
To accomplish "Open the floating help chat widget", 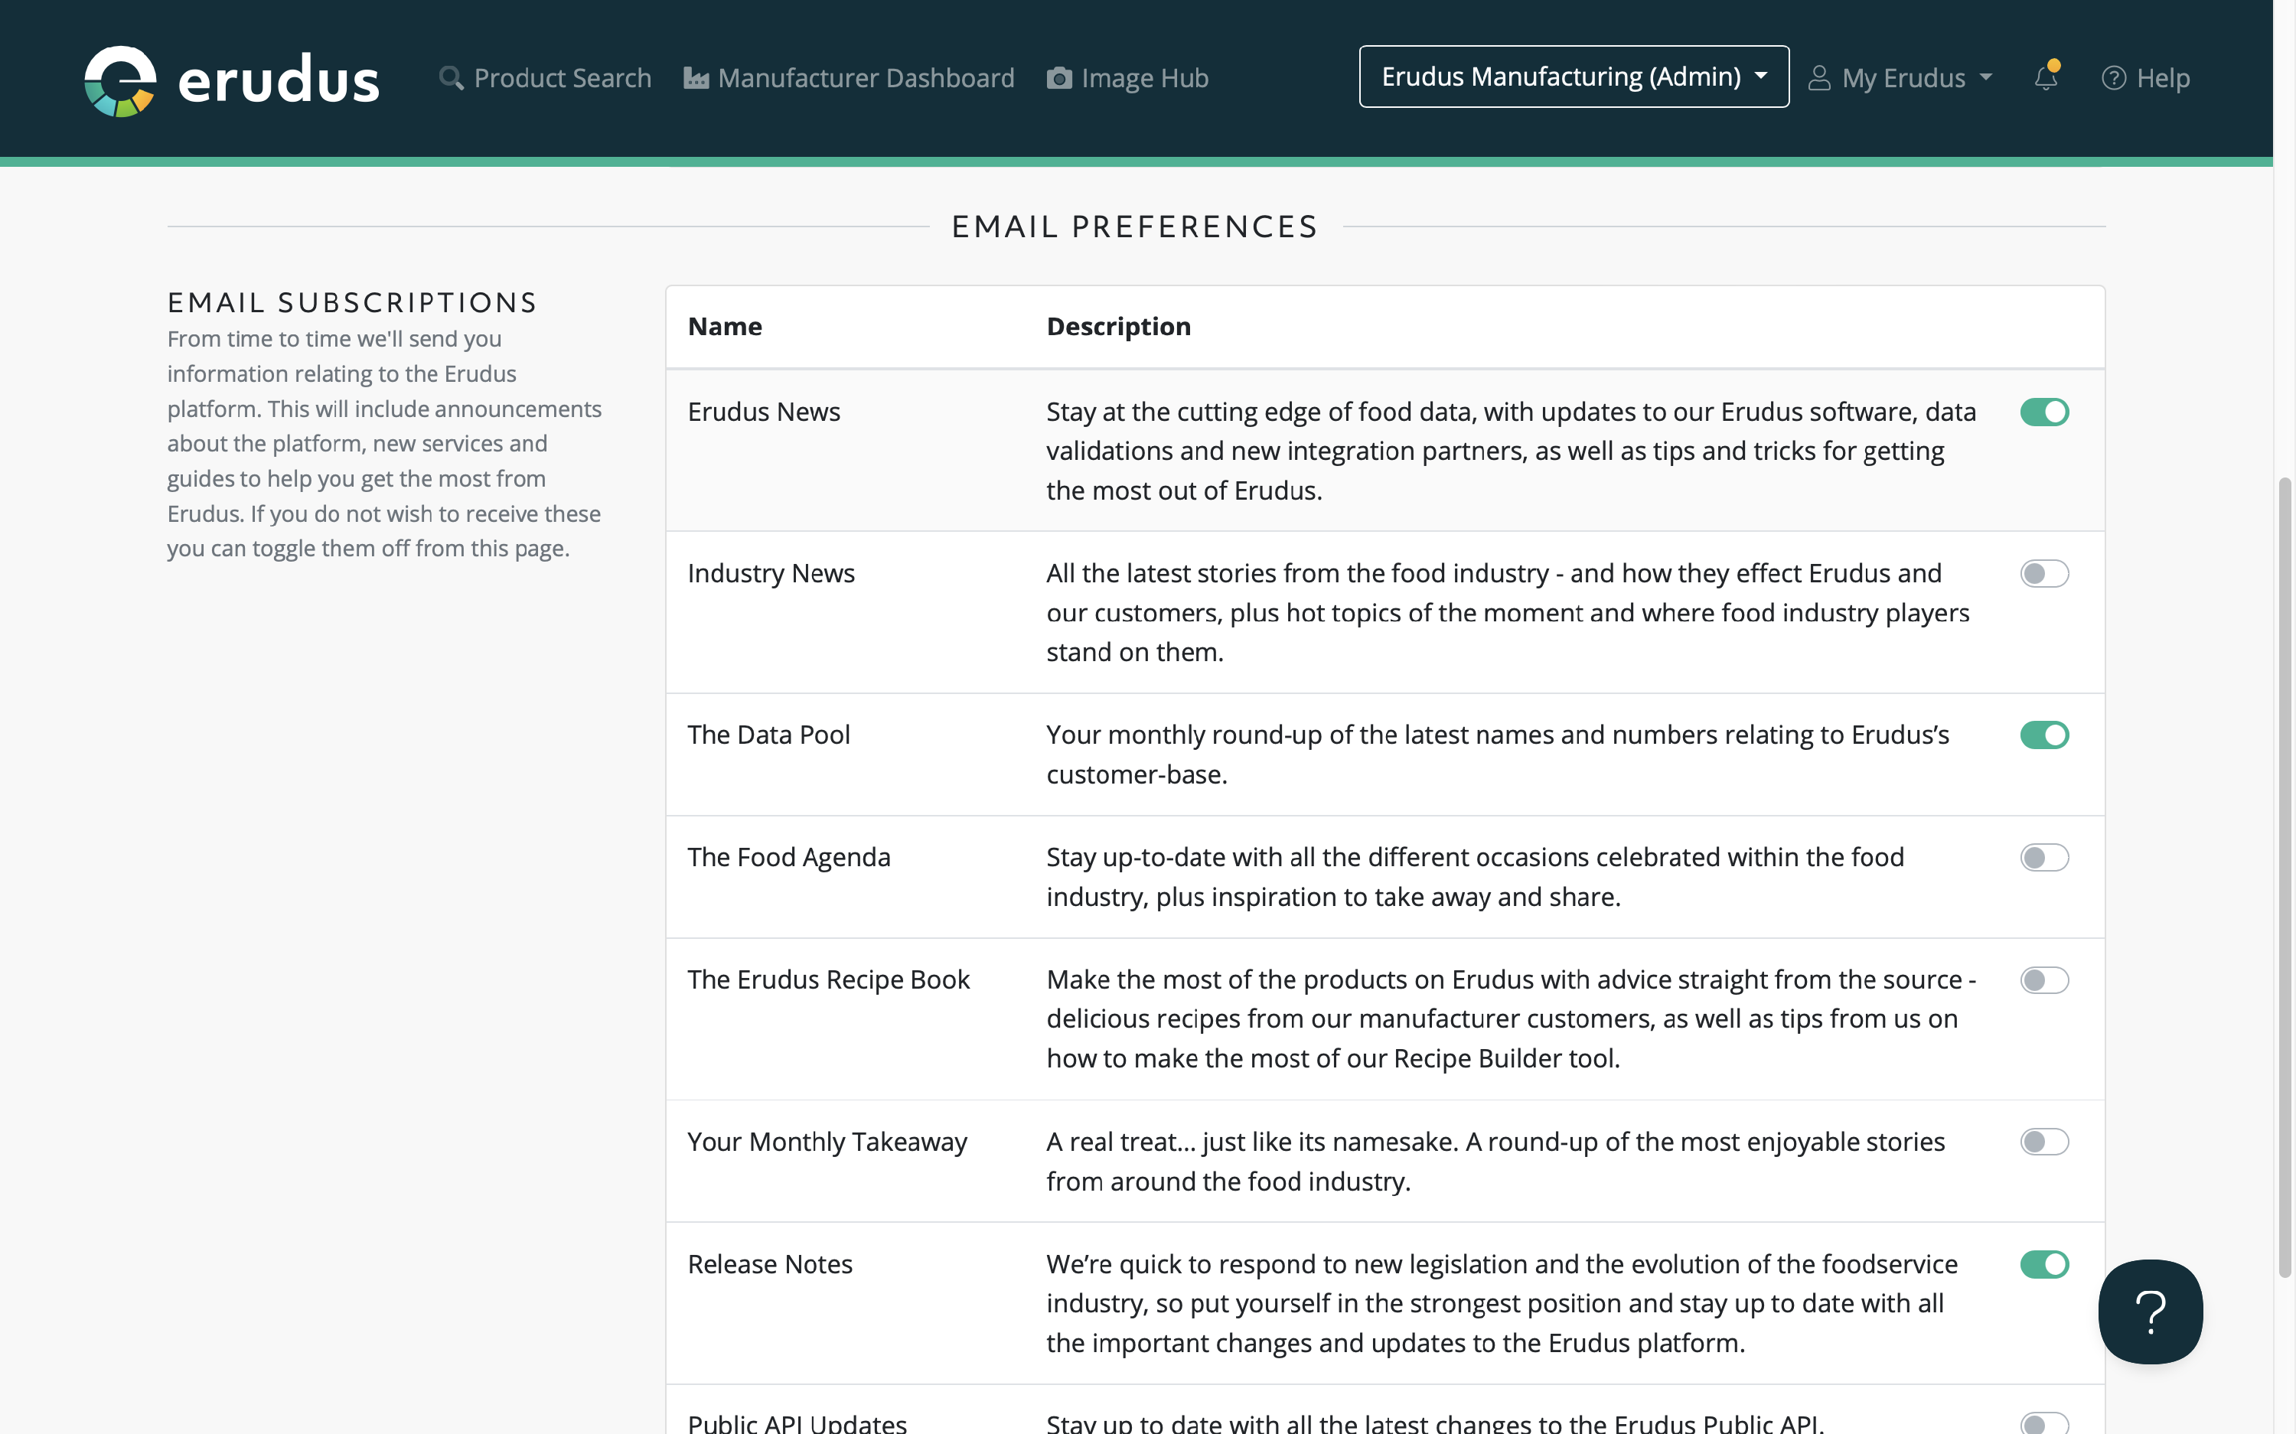I will 2149,1311.
